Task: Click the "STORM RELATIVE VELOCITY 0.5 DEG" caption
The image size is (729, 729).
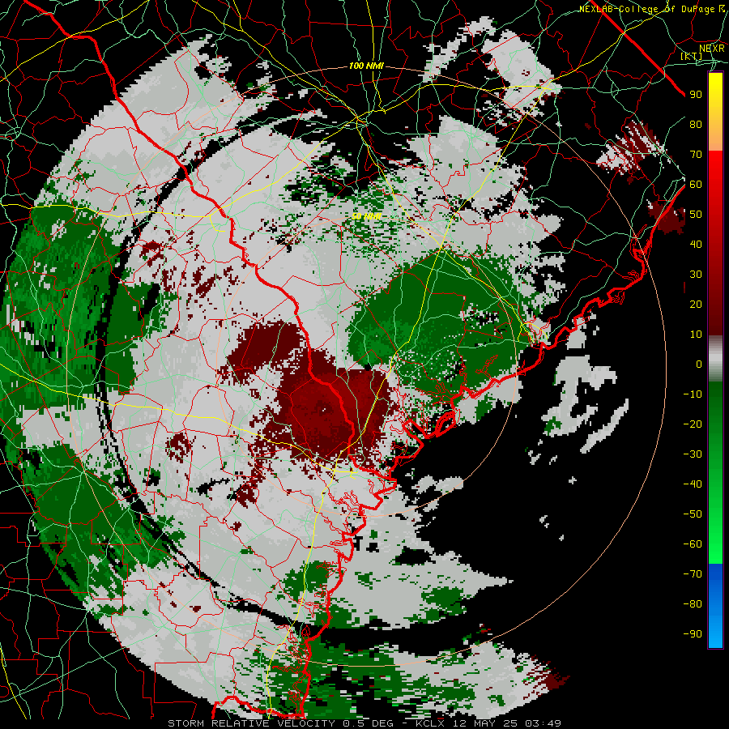Action: (280, 723)
